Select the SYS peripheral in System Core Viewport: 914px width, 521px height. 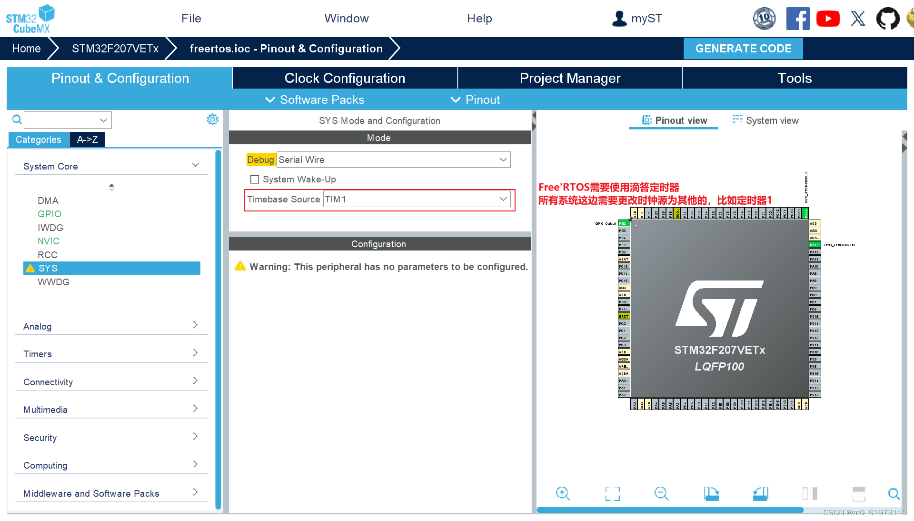49,268
